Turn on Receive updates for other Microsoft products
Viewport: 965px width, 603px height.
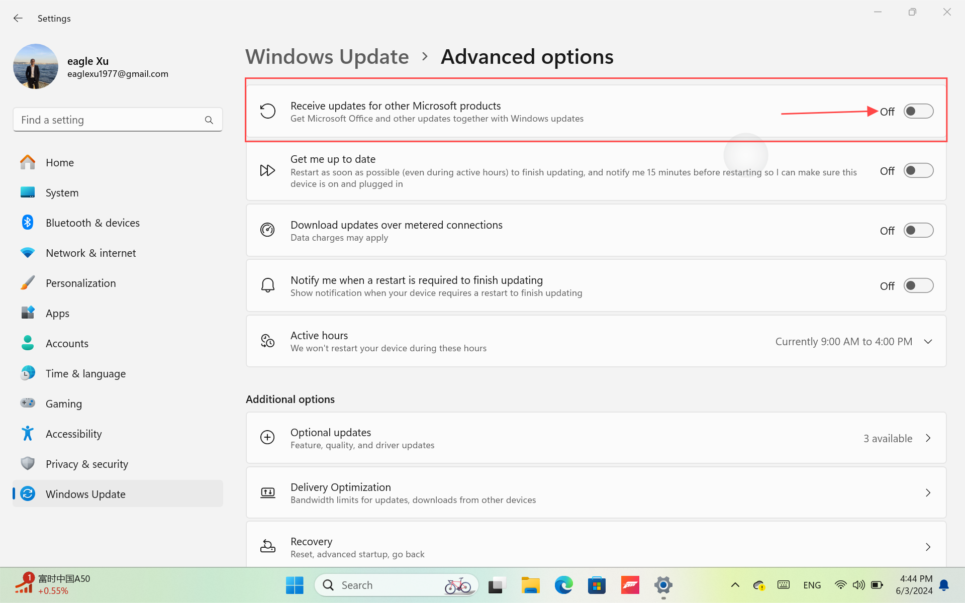(918, 111)
